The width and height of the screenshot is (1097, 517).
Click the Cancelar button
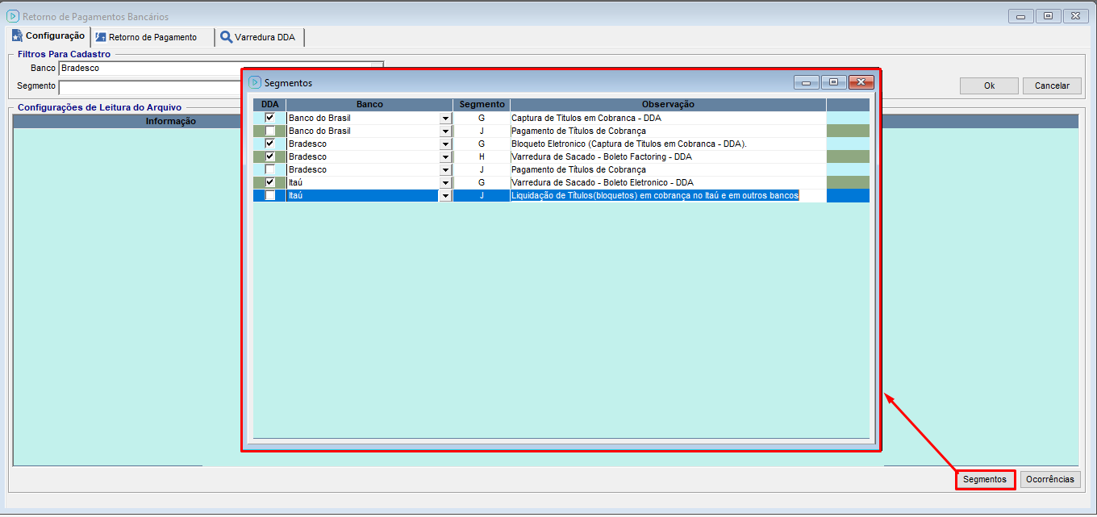[1052, 85]
